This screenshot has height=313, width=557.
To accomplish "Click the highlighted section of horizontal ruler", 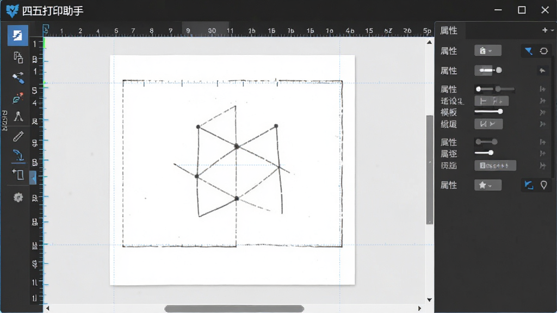I will 205,29.
